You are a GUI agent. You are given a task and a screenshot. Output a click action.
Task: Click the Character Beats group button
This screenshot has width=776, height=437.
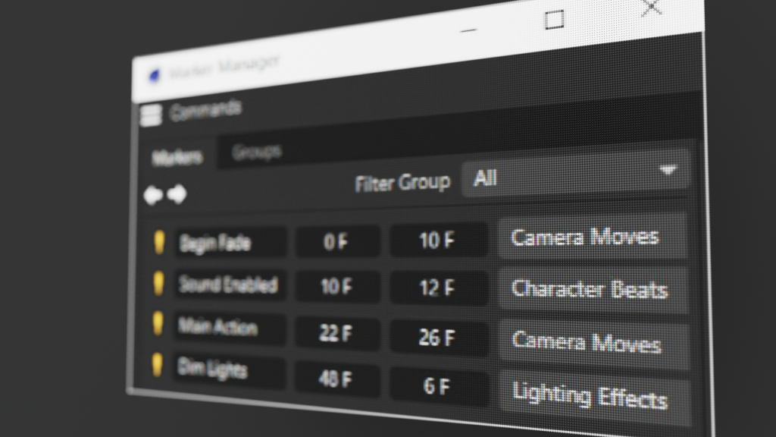[592, 290]
